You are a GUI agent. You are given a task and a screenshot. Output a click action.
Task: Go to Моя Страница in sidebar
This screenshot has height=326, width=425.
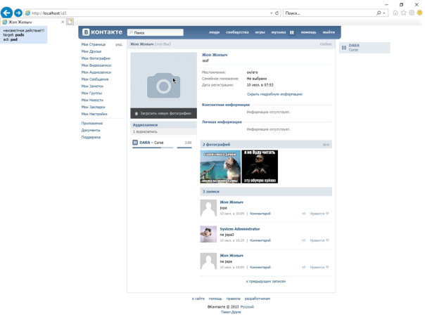click(x=94, y=44)
